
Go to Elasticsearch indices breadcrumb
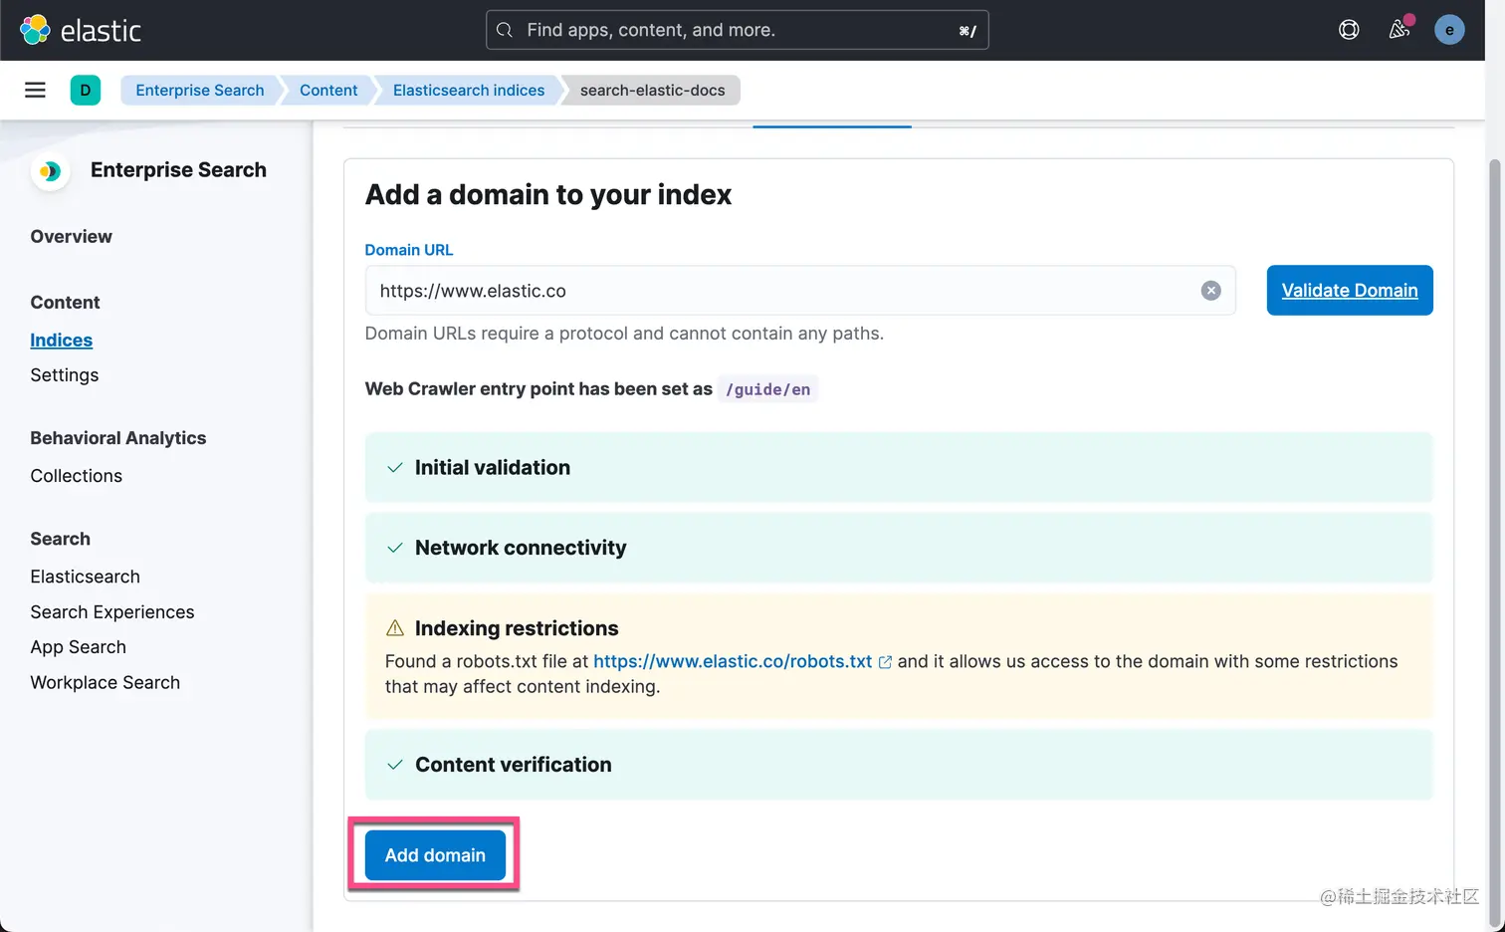click(469, 90)
